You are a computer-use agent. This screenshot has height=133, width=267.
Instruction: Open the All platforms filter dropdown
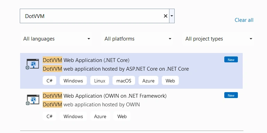tap(137, 39)
